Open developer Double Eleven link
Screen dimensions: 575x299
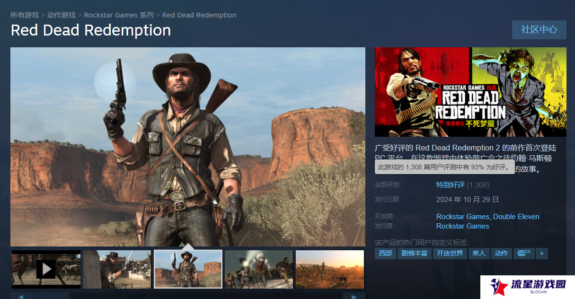coord(516,217)
